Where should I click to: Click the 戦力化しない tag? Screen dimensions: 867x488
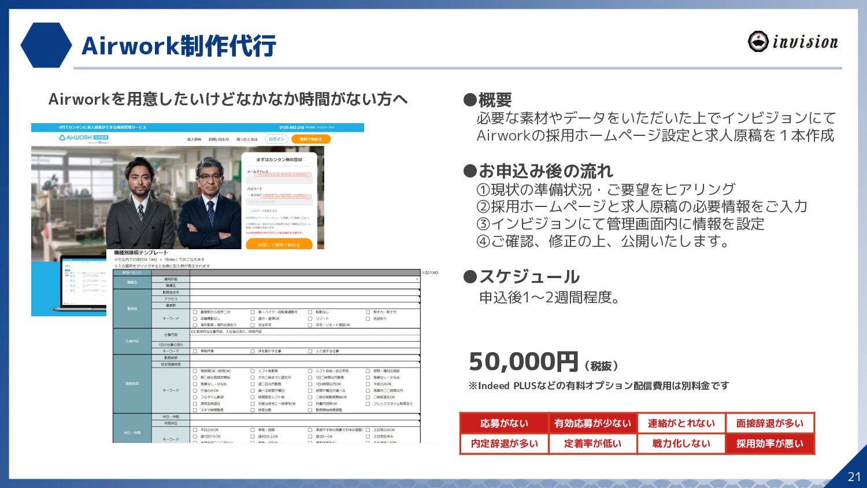681,443
